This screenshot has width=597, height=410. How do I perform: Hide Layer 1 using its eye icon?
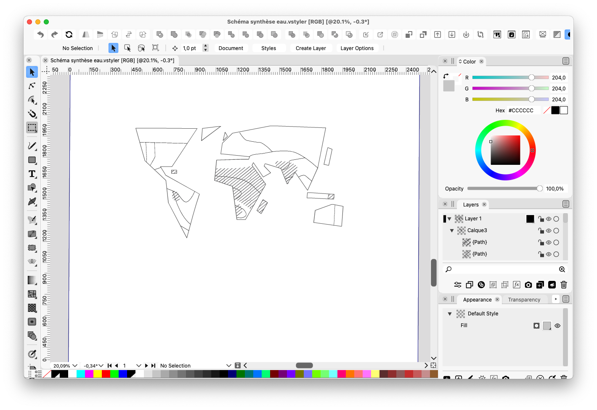pyautogui.click(x=548, y=219)
